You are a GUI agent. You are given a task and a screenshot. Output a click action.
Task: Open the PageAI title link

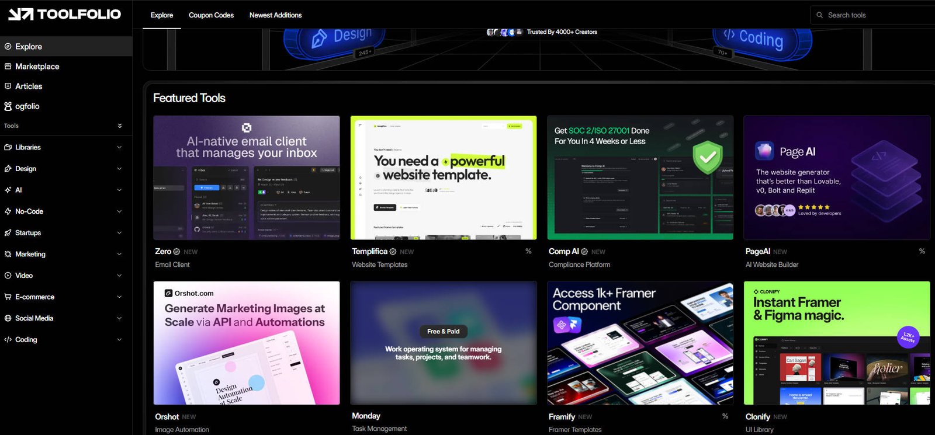coord(757,252)
